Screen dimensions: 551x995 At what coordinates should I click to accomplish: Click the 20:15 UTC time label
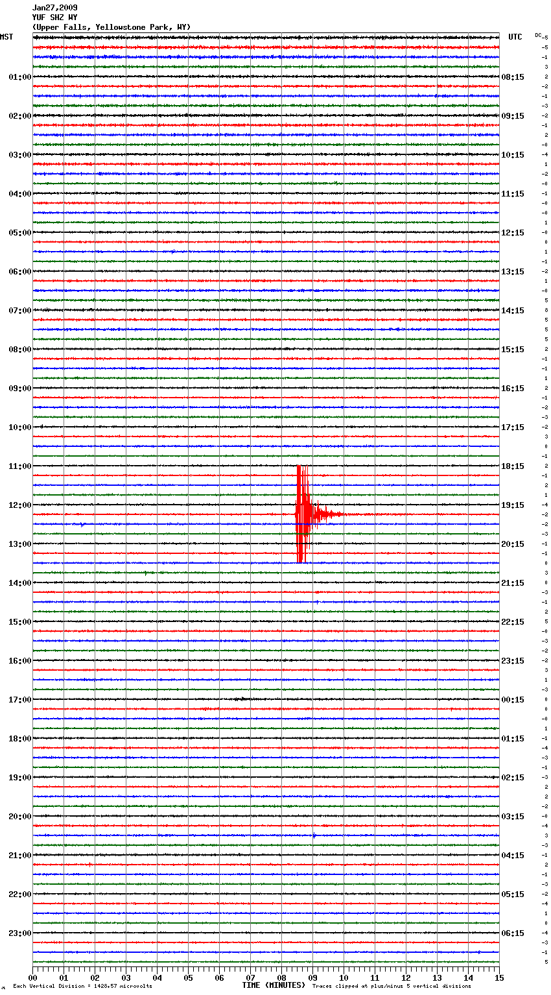coord(513,544)
